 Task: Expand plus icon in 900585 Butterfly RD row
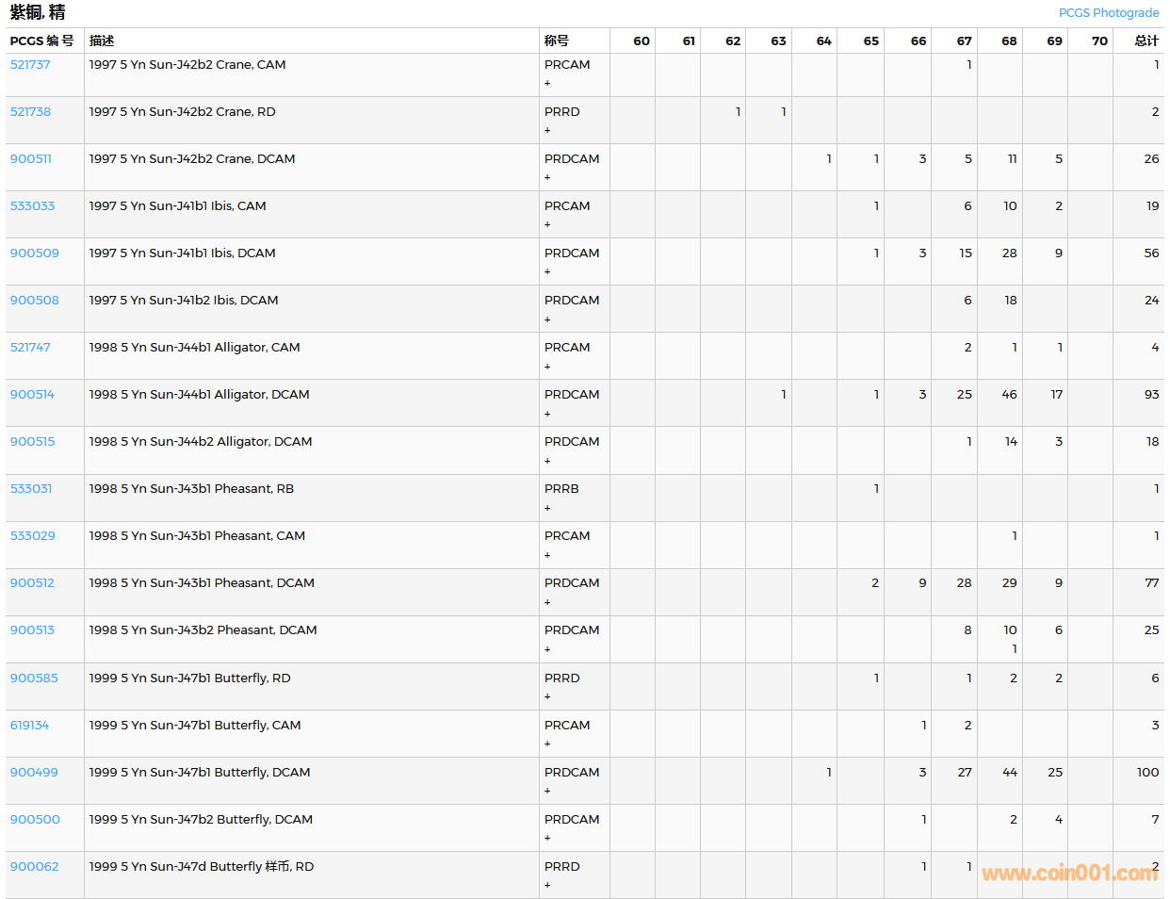pyautogui.click(x=547, y=697)
